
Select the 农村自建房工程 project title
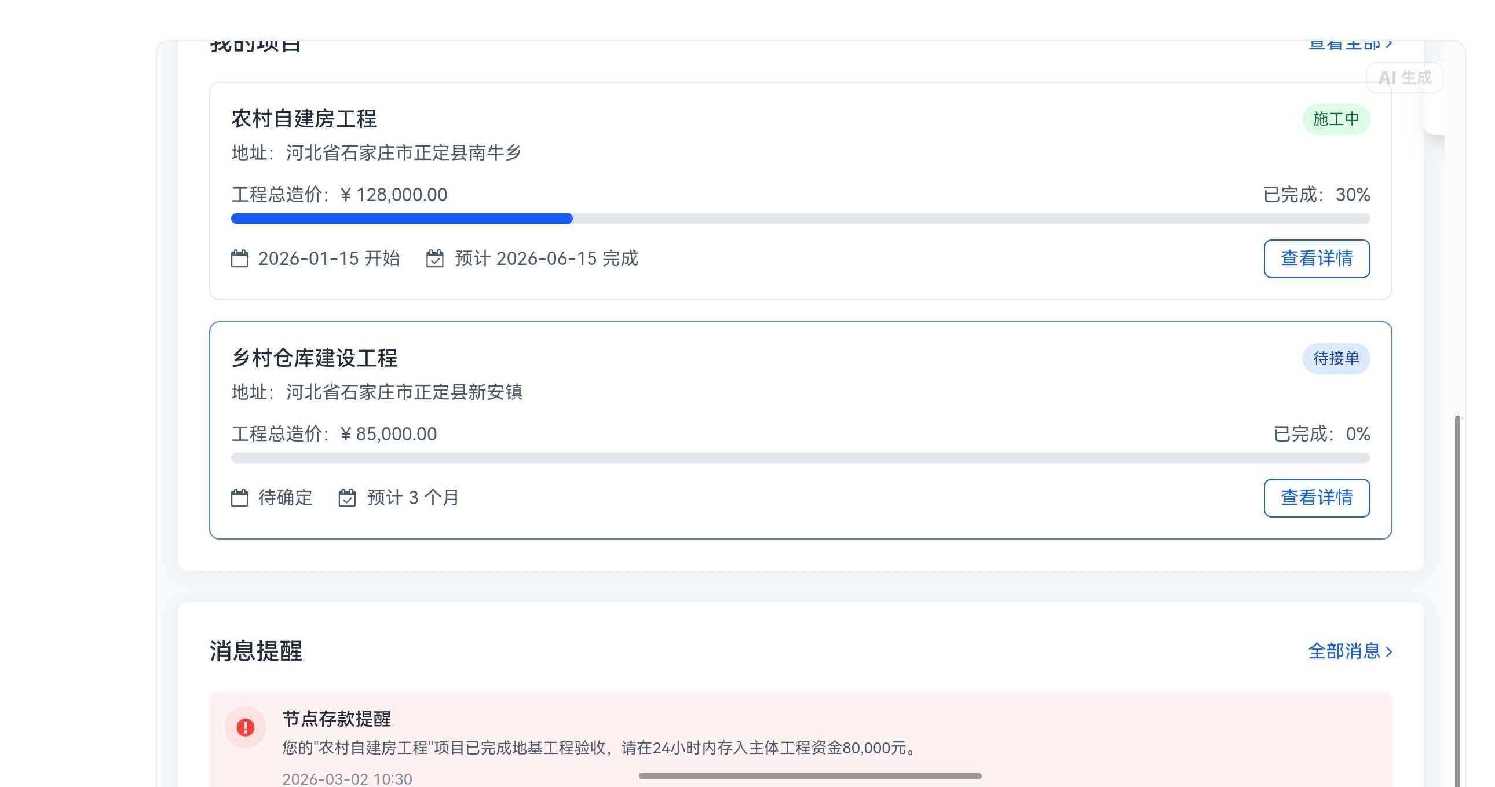click(x=304, y=119)
